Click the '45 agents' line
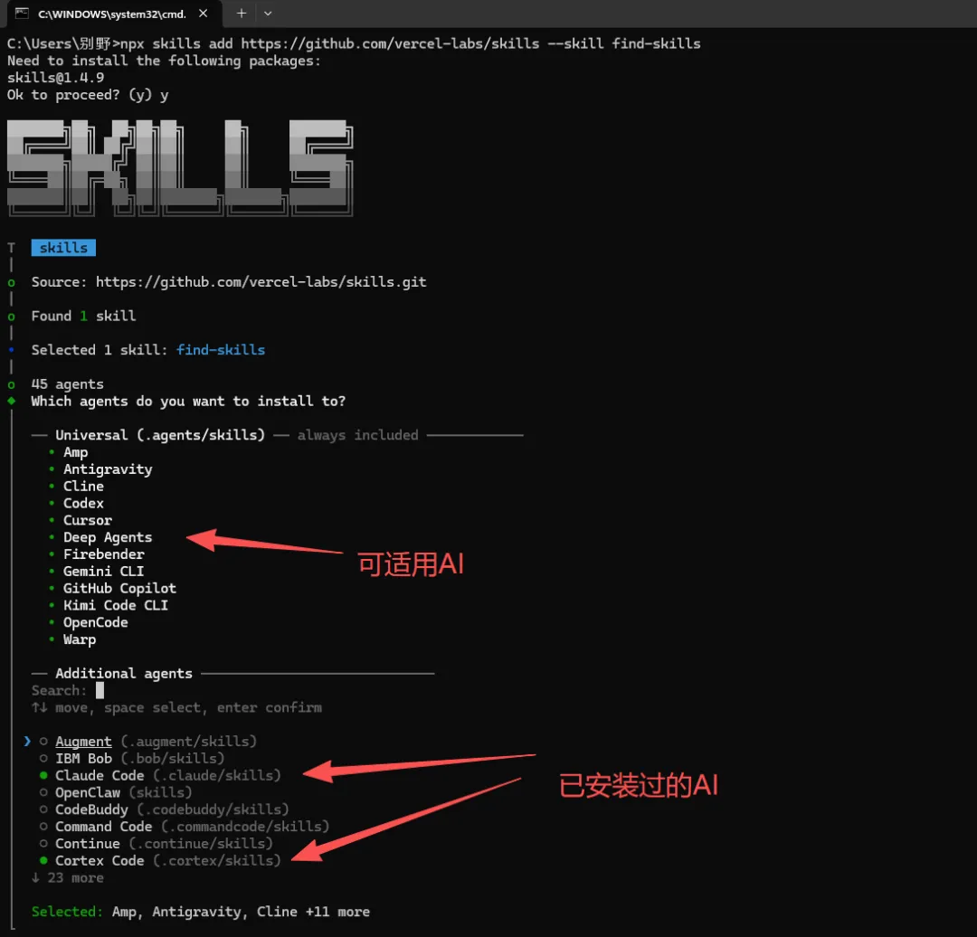The height and width of the screenshot is (937, 977). (x=67, y=384)
